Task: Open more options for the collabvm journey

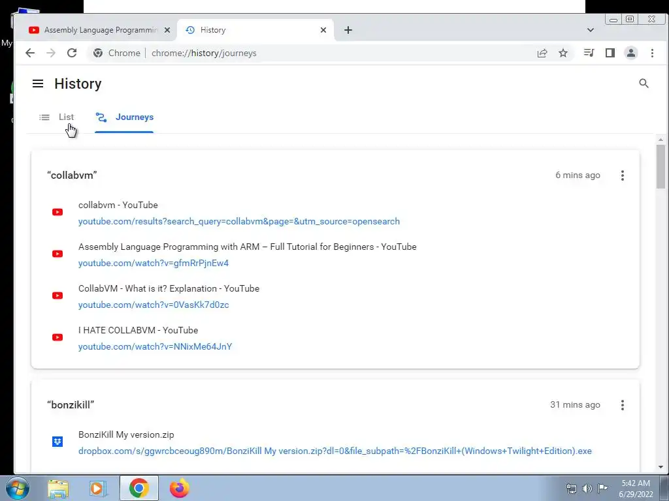Action: point(623,175)
